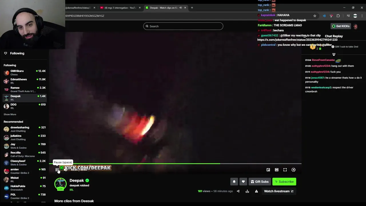Open juliakins recommended channel
The image size is (366, 206).
point(25,137)
